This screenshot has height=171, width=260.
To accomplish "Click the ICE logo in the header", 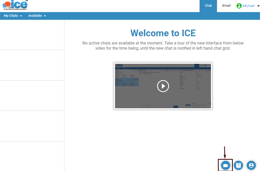I will [15, 5].
